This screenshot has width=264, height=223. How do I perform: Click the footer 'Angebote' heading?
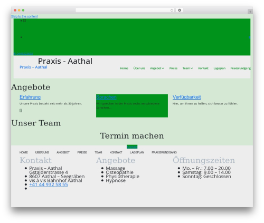point(116,160)
